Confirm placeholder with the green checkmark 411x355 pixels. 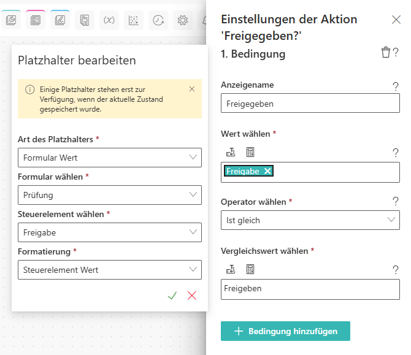[x=172, y=296]
